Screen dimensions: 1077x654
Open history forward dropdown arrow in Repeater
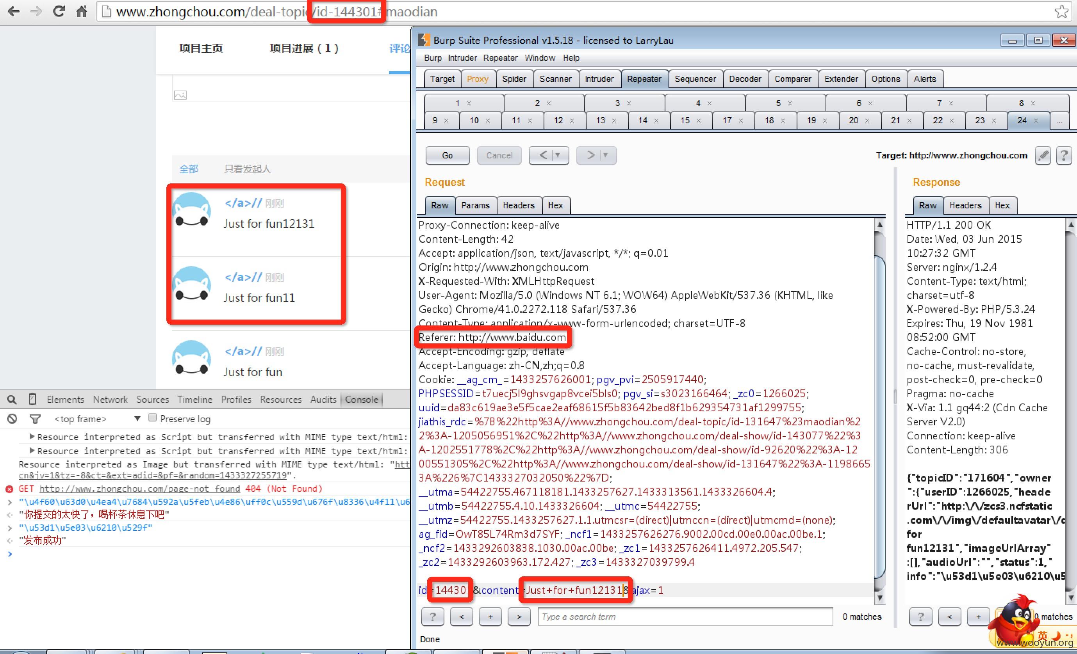[605, 155]
